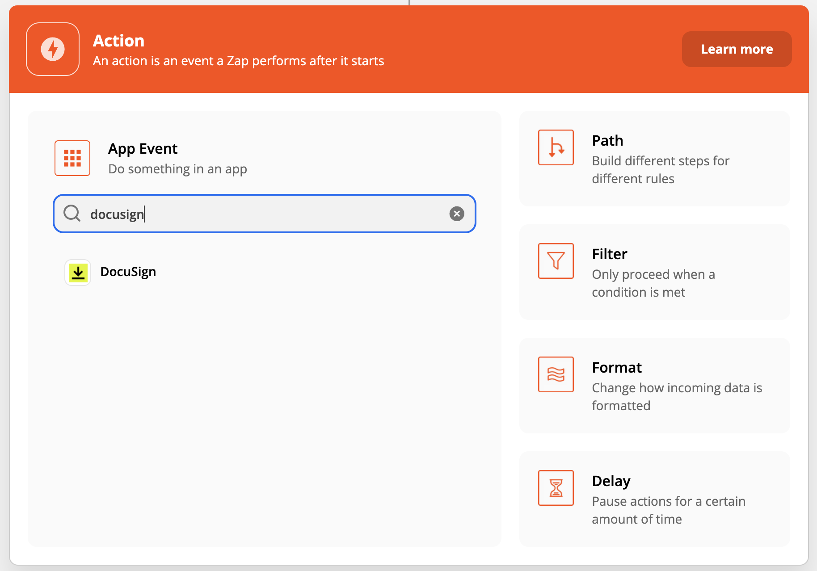Select the Path helper option
This screenshot has width=817, height=571.
(654, 159)
